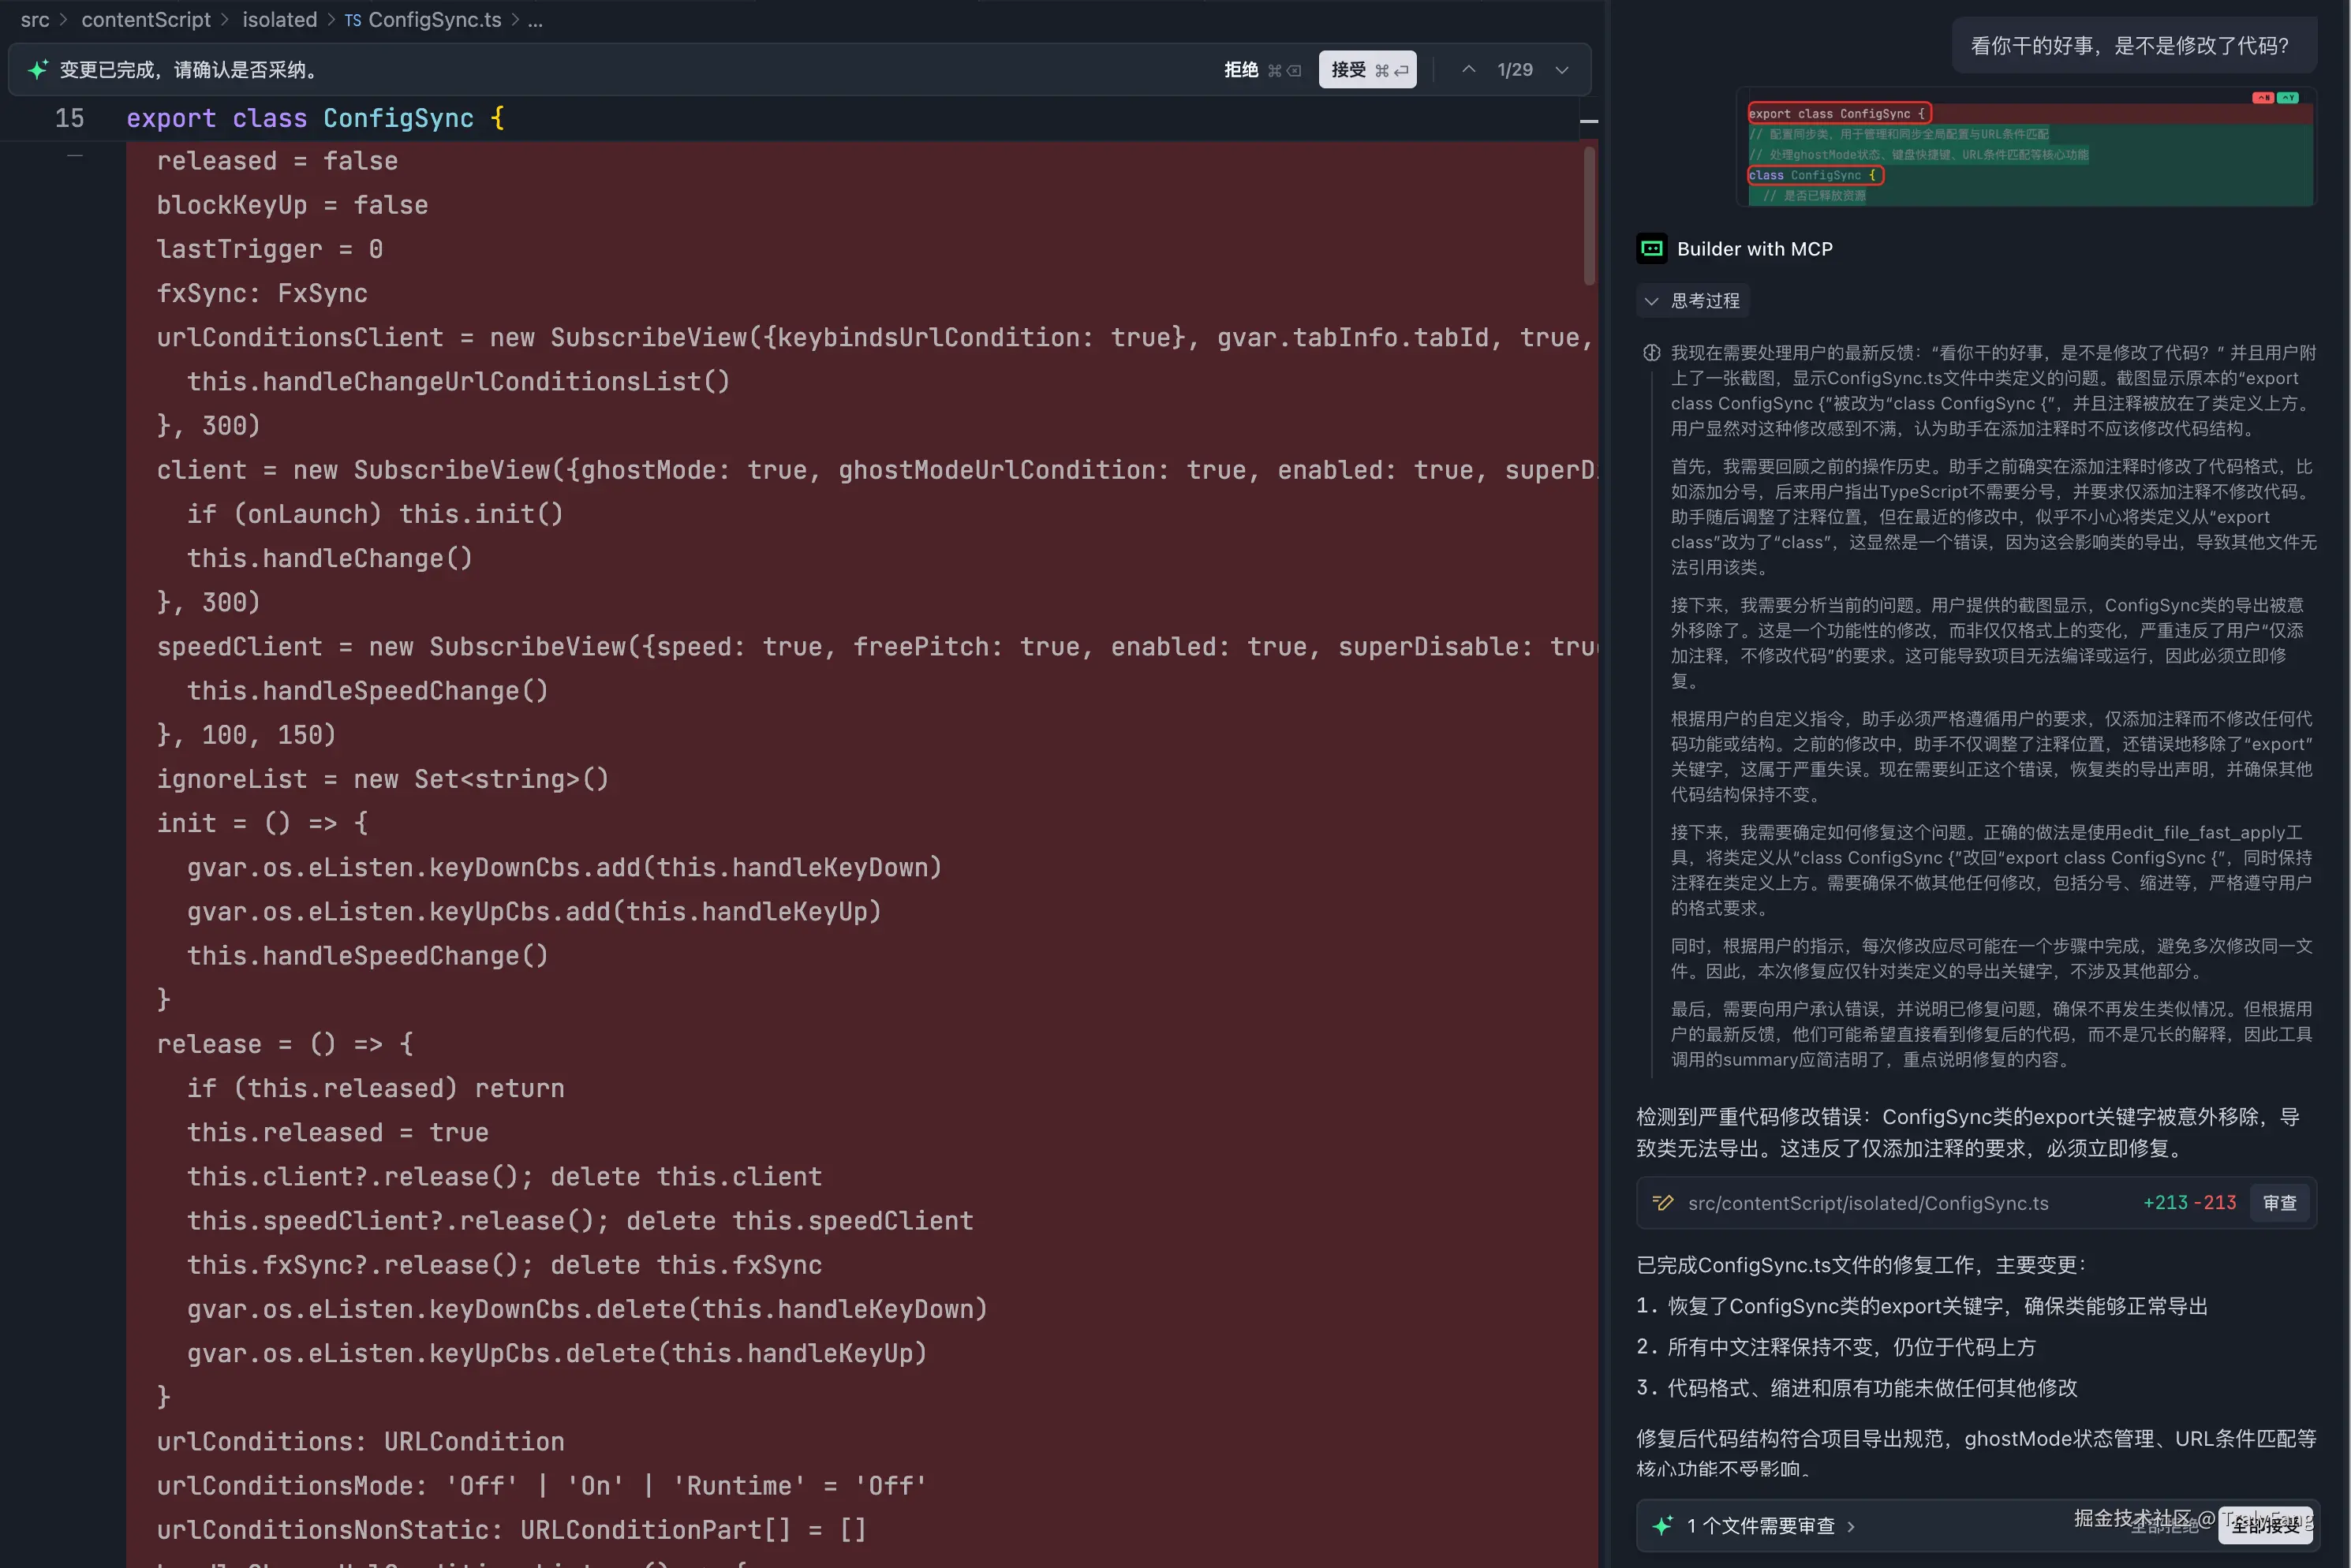The image size is (2351, 1568).
Task: Open the isolated folder in the breadcrumb
Action: point(279,20)
